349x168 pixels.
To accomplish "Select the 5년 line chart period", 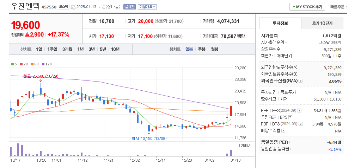I will pyautogui.click(x=103, y=49).
